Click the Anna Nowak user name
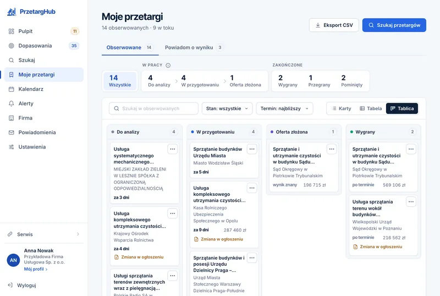 click(x=38, y=250)
